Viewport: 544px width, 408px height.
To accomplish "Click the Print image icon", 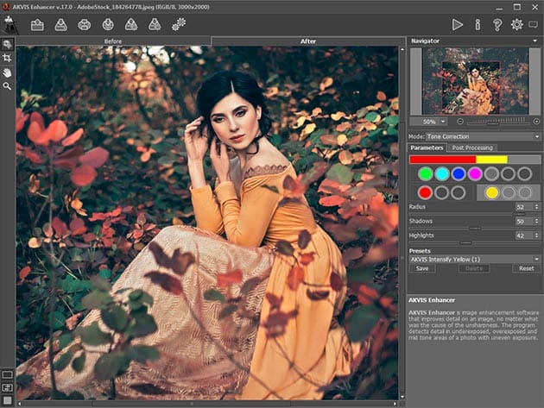I will (x=84, y=24).
